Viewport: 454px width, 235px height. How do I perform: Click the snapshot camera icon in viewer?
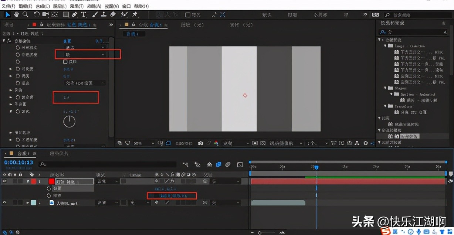coord(200,143)
